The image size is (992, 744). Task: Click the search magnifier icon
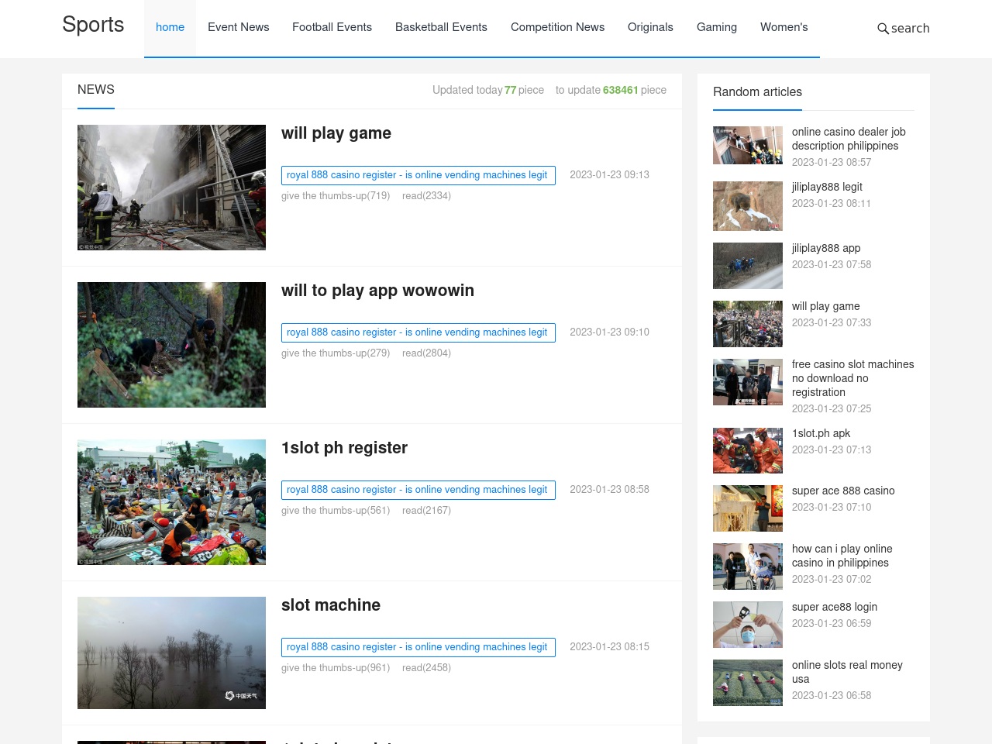(883, 29)
